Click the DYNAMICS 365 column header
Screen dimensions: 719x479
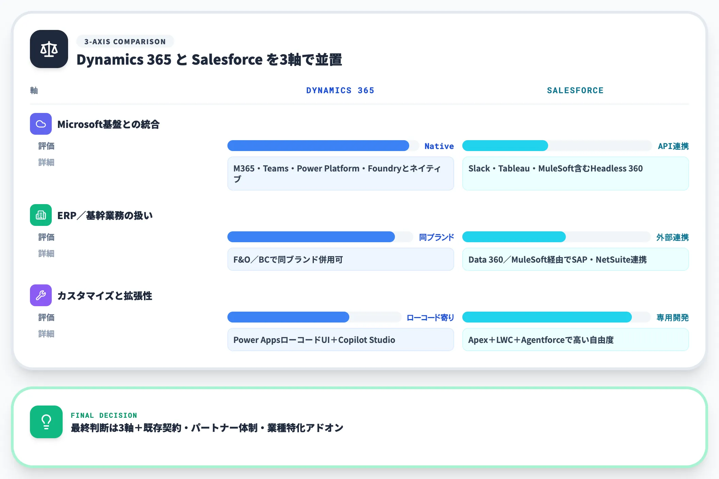pos(340,90)
